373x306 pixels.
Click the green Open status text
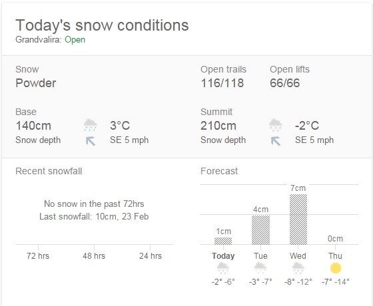[75, 40]
